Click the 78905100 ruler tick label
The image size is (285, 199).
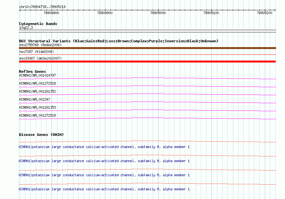(x=211, y=13)
